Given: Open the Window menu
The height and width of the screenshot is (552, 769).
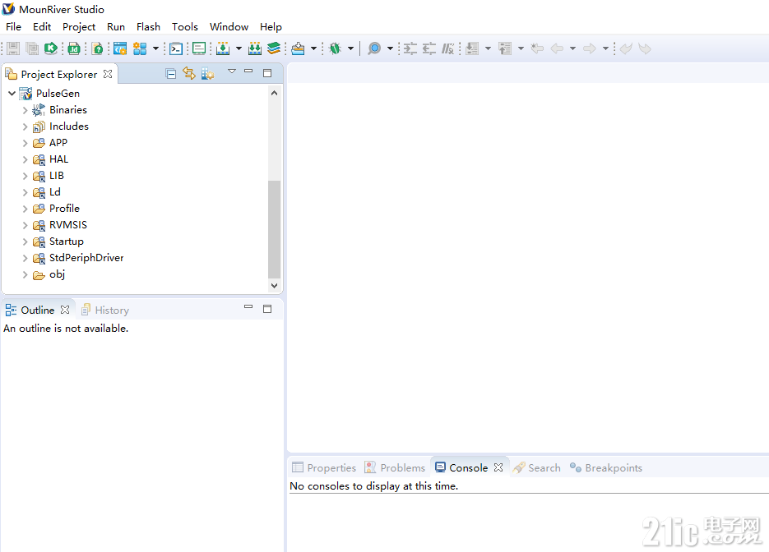Looking at the screenshot, I should (x=229, y=26).
